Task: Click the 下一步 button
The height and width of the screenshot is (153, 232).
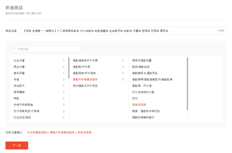Action: click(x=17, y=145)
